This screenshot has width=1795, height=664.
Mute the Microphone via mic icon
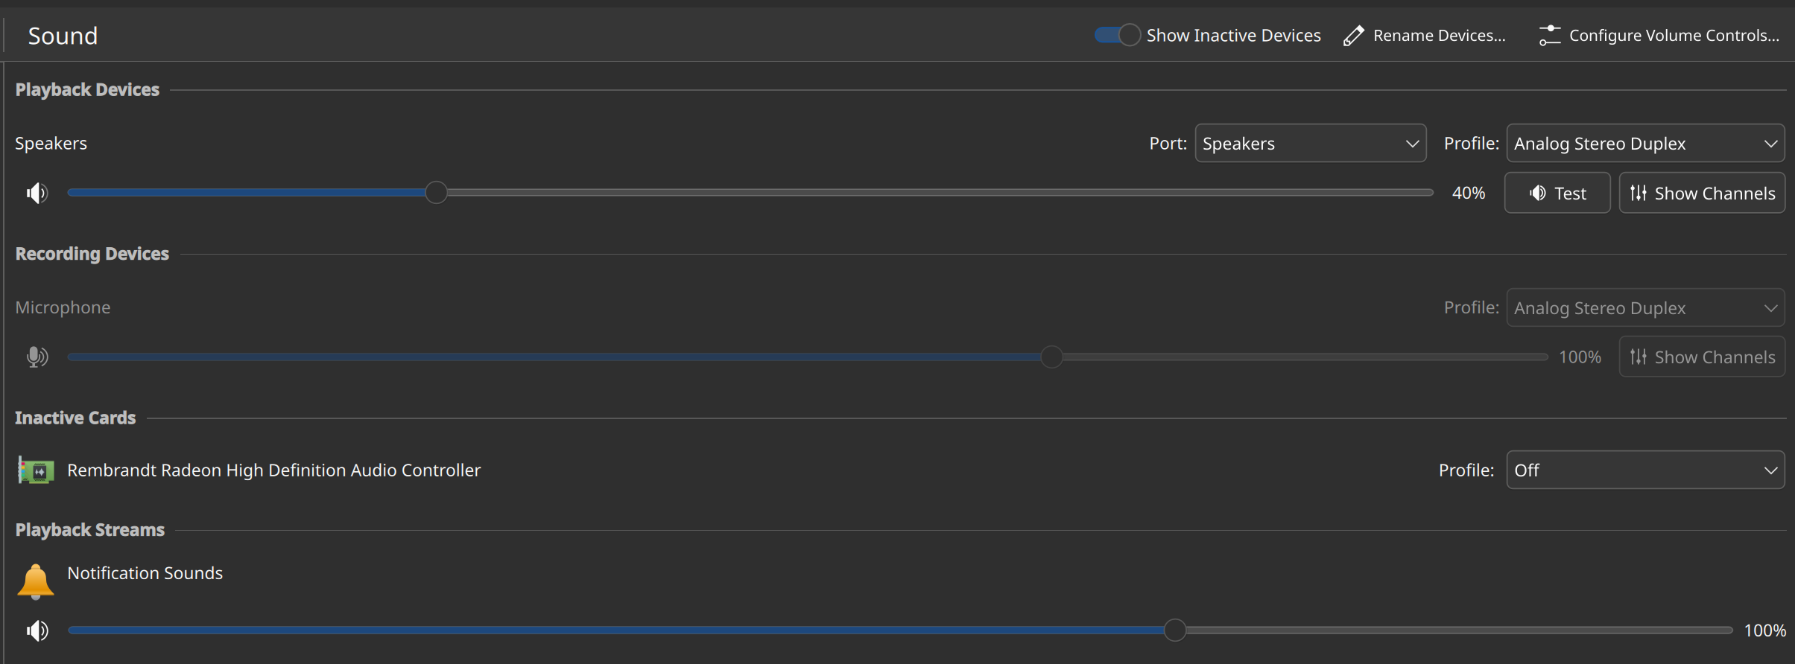[x=37, y=357]
